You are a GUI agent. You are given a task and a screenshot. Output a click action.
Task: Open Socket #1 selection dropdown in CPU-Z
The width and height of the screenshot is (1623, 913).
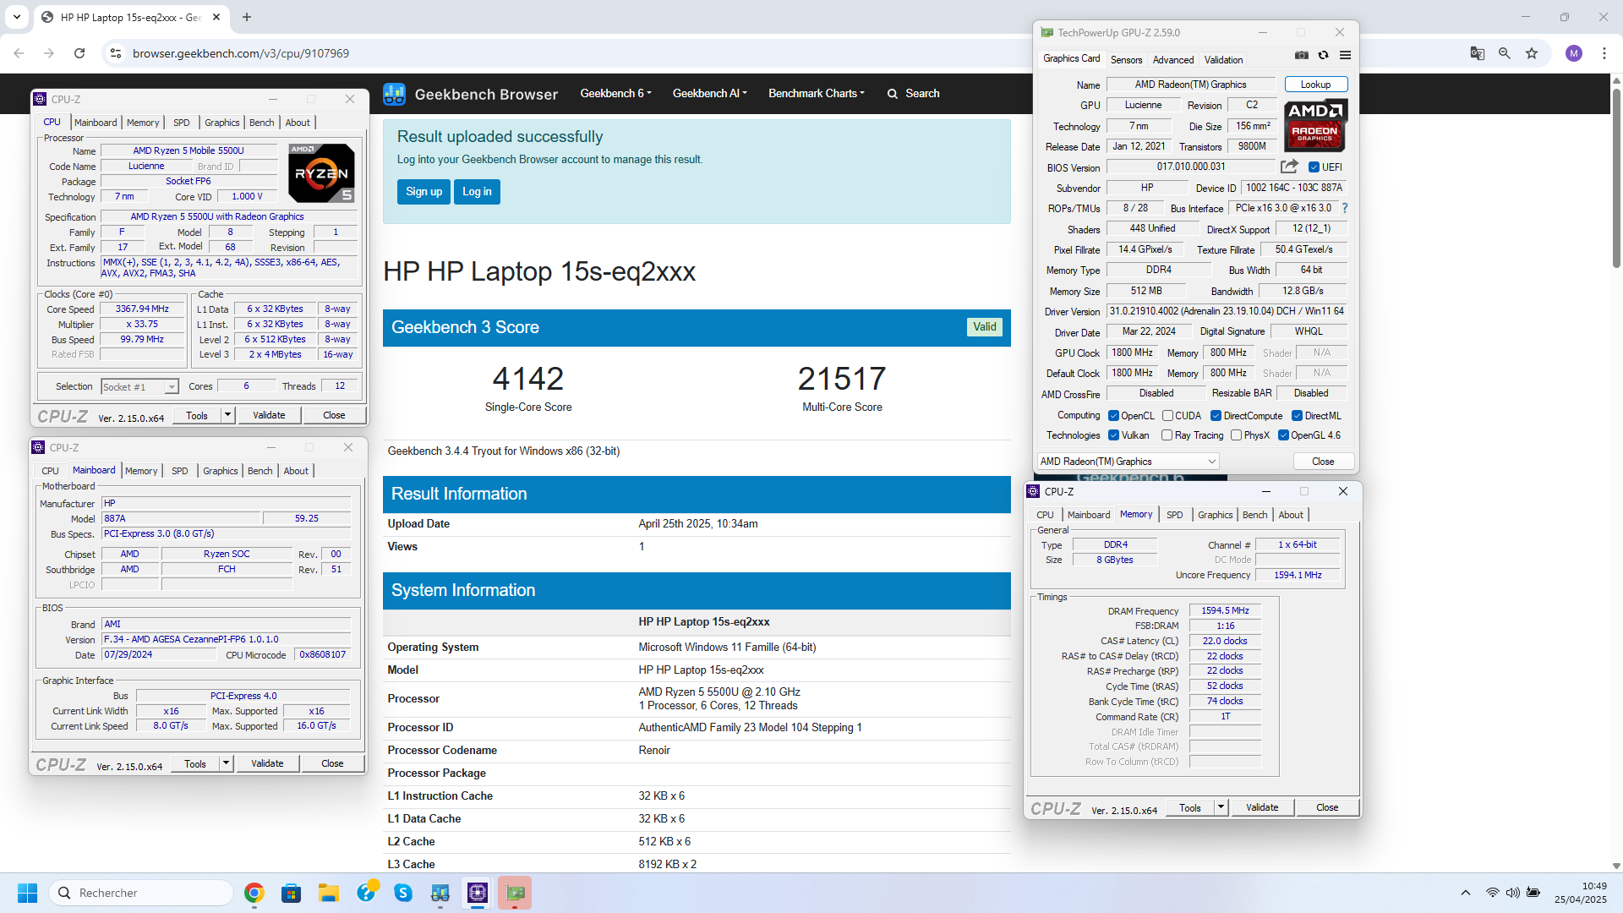tap(139, 387)
